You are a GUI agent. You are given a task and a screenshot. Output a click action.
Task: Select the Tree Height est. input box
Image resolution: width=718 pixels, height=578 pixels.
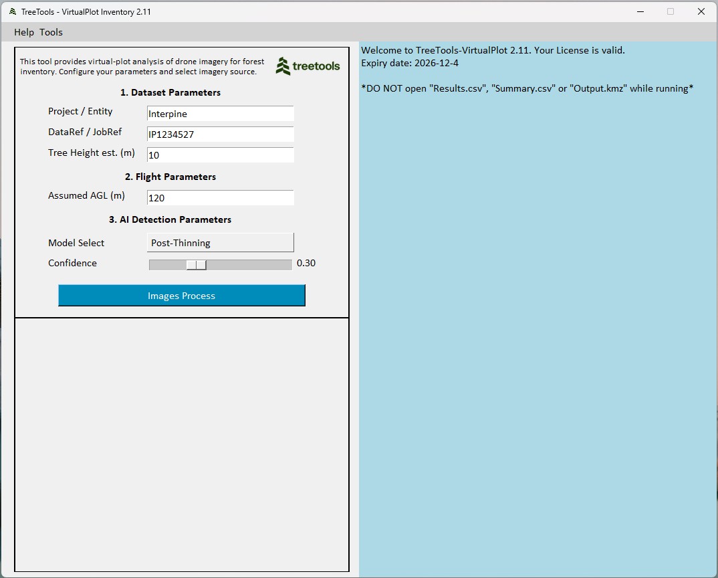click(220, 155)
